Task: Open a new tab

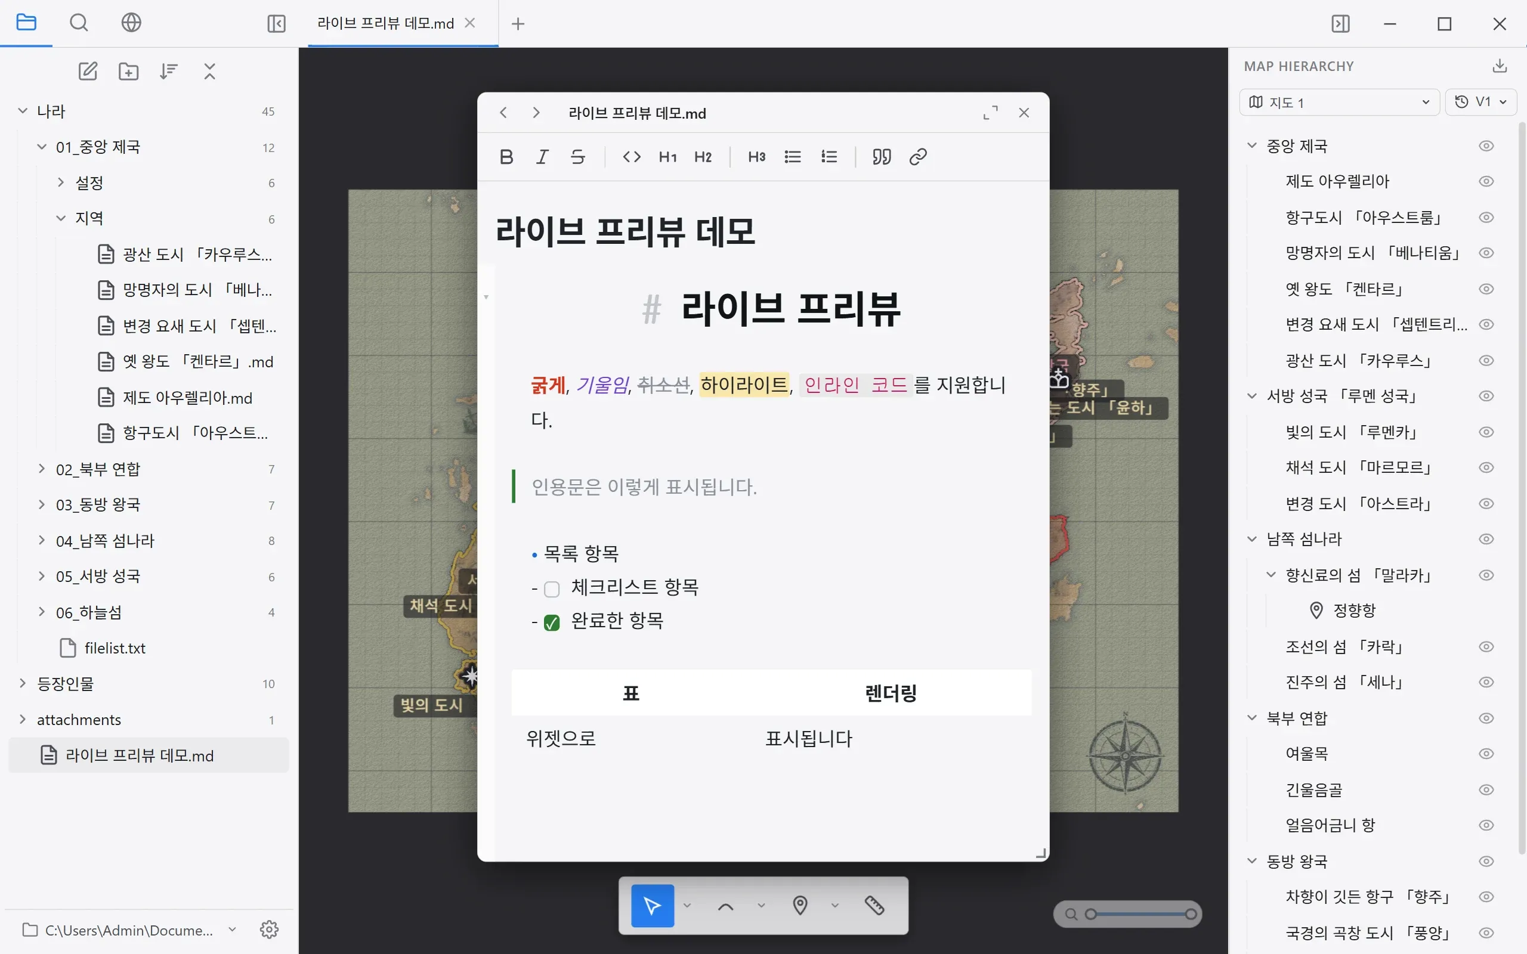Action: point(518,24)
